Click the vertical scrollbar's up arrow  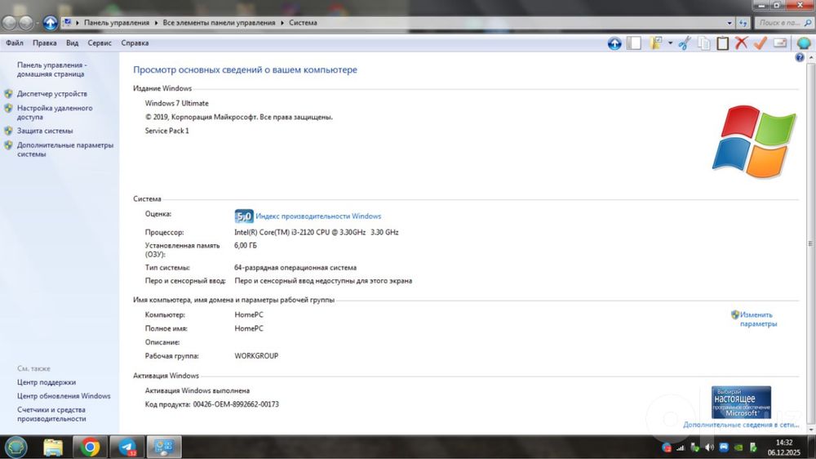810,57
